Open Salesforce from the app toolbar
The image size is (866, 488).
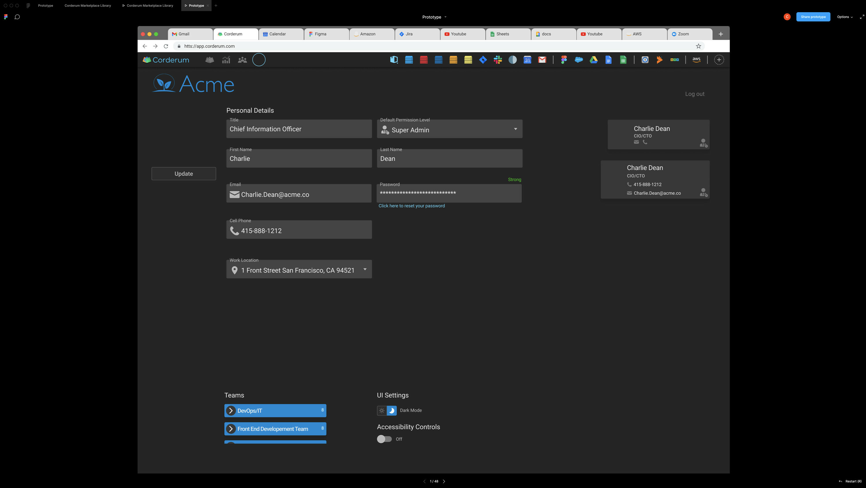tap(579, 60)
